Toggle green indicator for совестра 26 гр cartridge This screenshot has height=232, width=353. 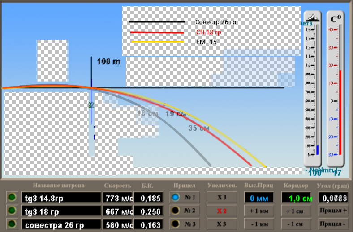pos(11,224)
